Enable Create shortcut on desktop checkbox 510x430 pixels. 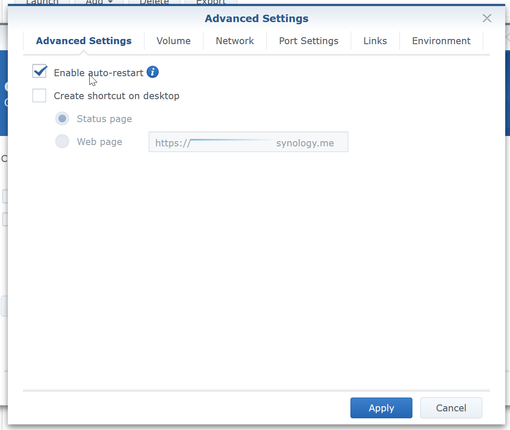pos(39,96)
